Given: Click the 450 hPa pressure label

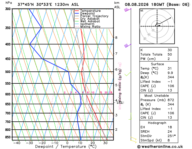Looking at the screenshot, I should pyautogui.click(x=9, y=59).
